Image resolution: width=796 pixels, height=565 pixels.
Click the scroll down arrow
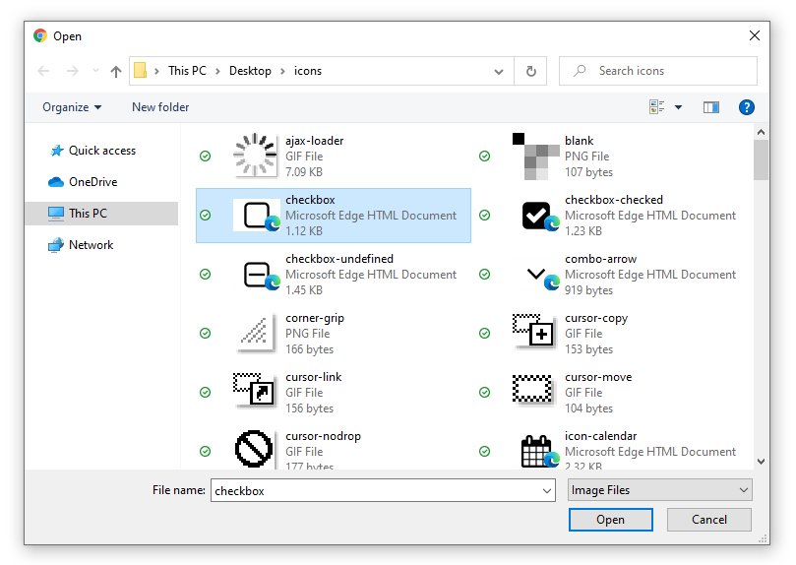pyautogui.click(x=761, y=462)
